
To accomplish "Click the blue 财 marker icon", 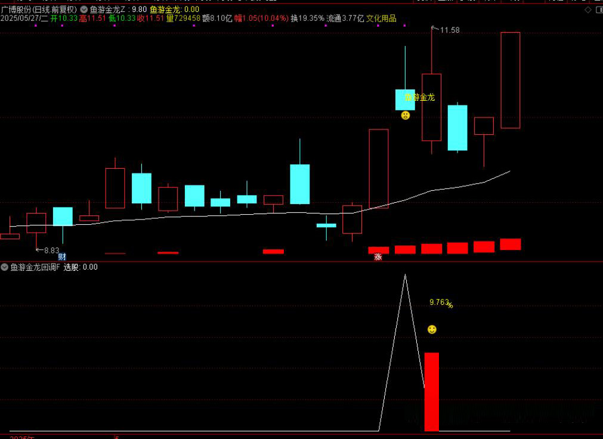I will [62, 257].
